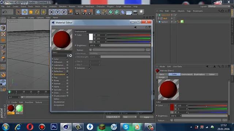Enable the Bump channel checkbox
234x131 pixels.
point(67,80)
